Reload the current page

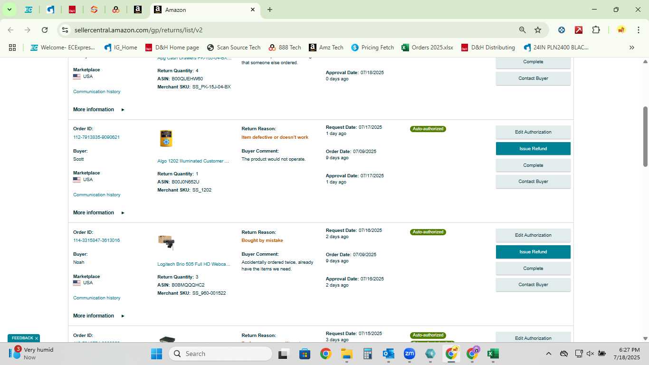click(45, 30)
